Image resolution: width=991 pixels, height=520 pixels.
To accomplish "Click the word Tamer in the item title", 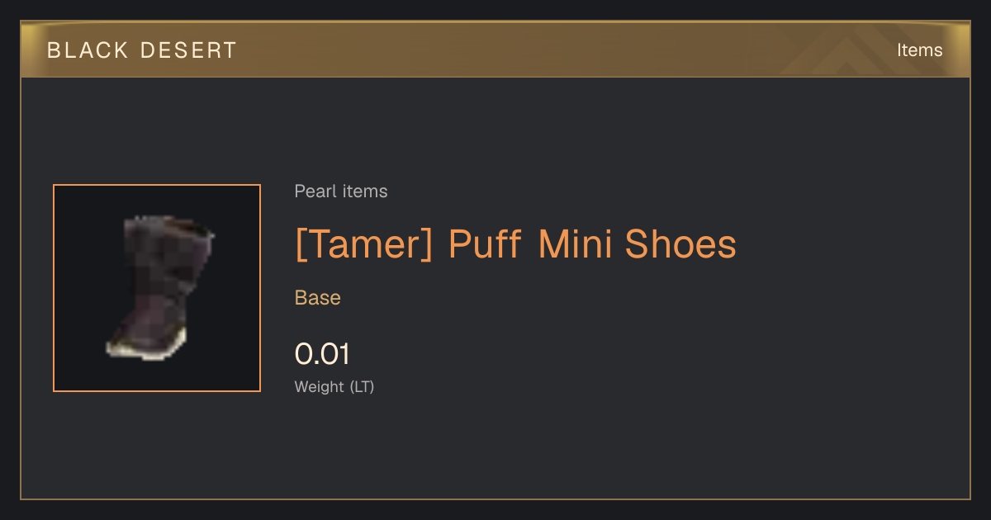I will point(364,244).
